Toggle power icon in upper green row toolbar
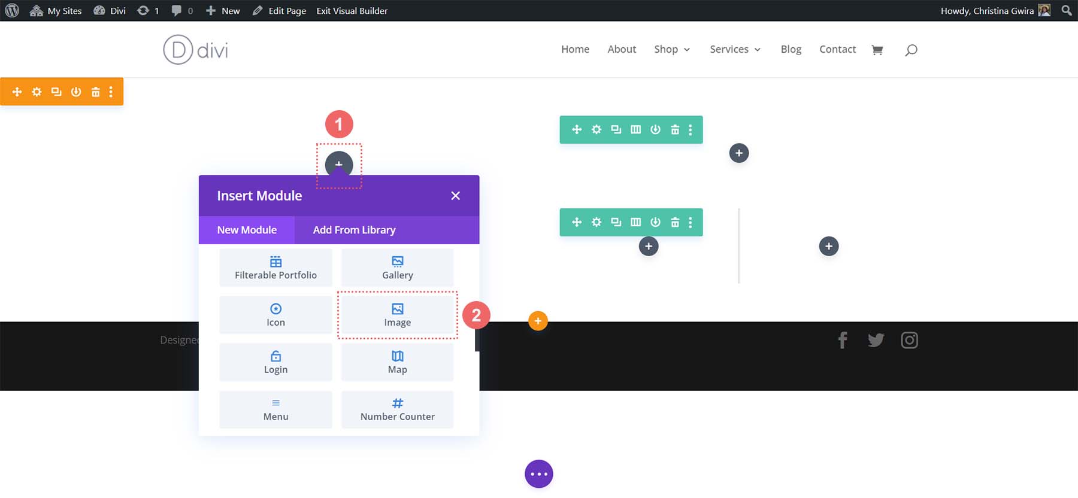This screenshot has height=498, width=1078. pos(655,129)
